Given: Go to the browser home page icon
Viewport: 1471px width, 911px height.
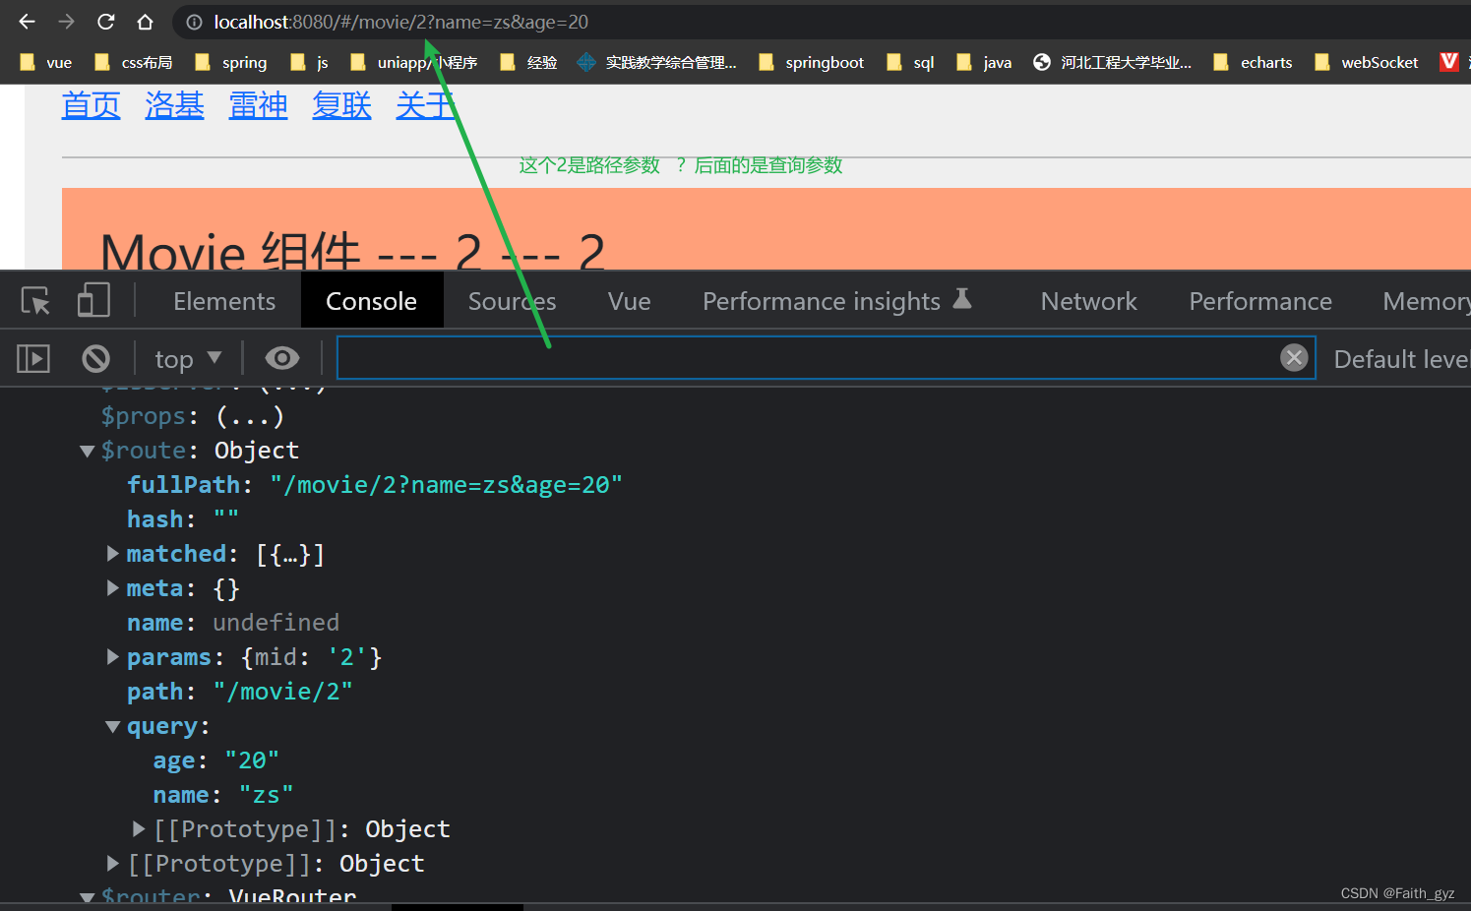Looking at the screenshot, I should tap(145, 22).
